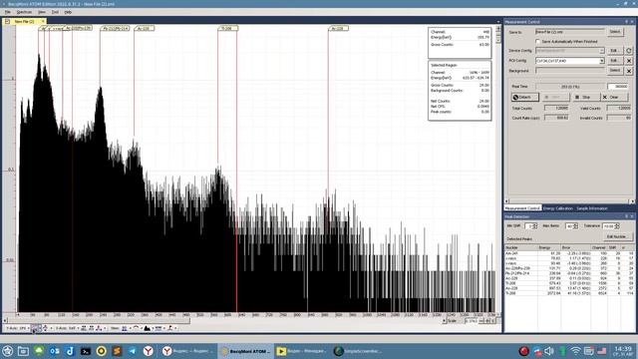Select the Am-241 row in Detected Peaks
Screen dimensions: 638x359
point(569,253)
